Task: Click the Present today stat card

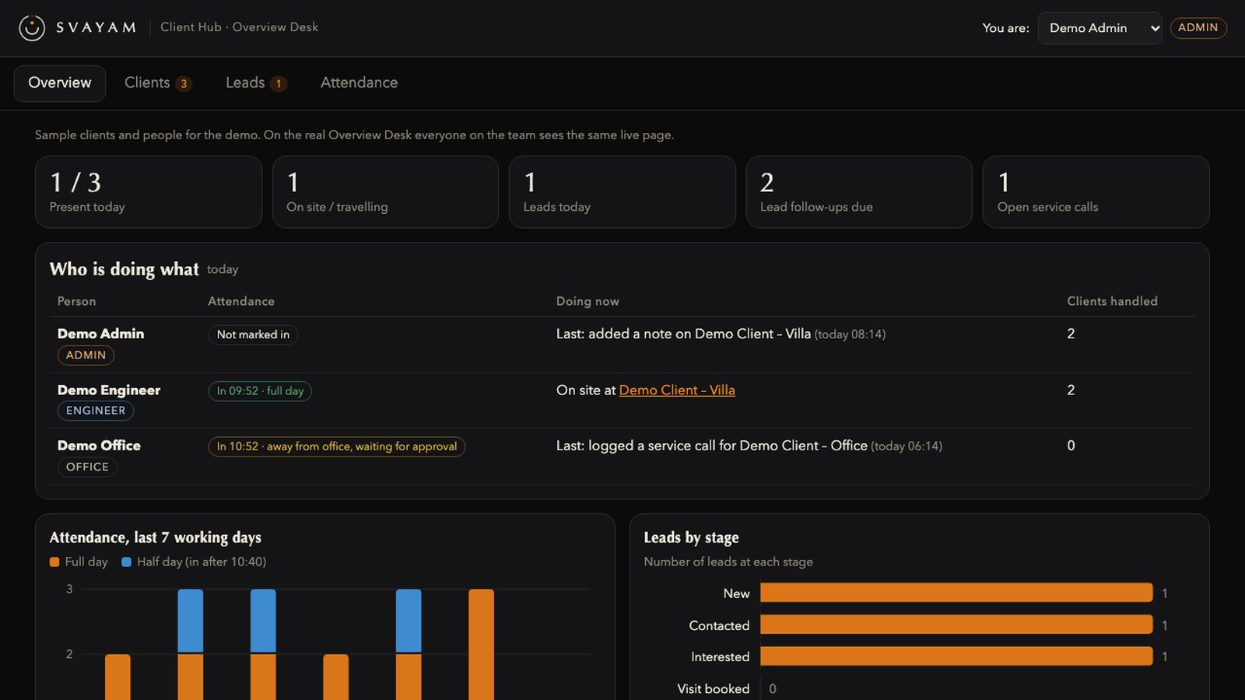Action: coord(149,192)
